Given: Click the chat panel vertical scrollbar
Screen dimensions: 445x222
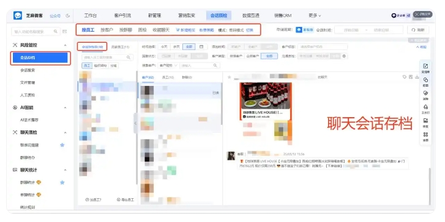Looking at the screenshot, I should 430,186.
